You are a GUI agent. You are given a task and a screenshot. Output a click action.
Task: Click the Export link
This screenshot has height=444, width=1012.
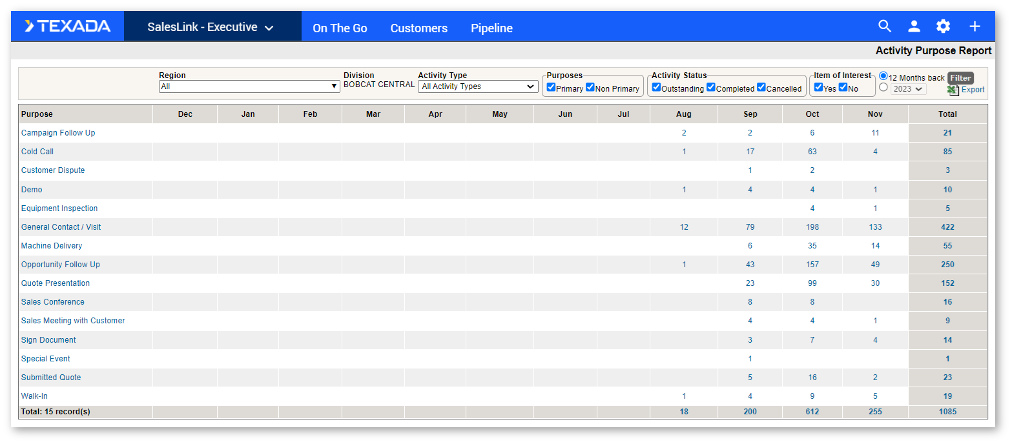[971, 90]
